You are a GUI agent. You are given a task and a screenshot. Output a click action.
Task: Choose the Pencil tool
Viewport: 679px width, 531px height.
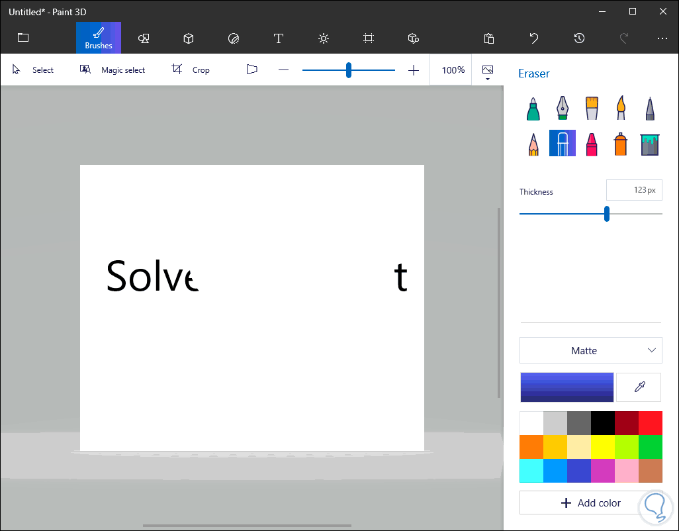(533, 143)
